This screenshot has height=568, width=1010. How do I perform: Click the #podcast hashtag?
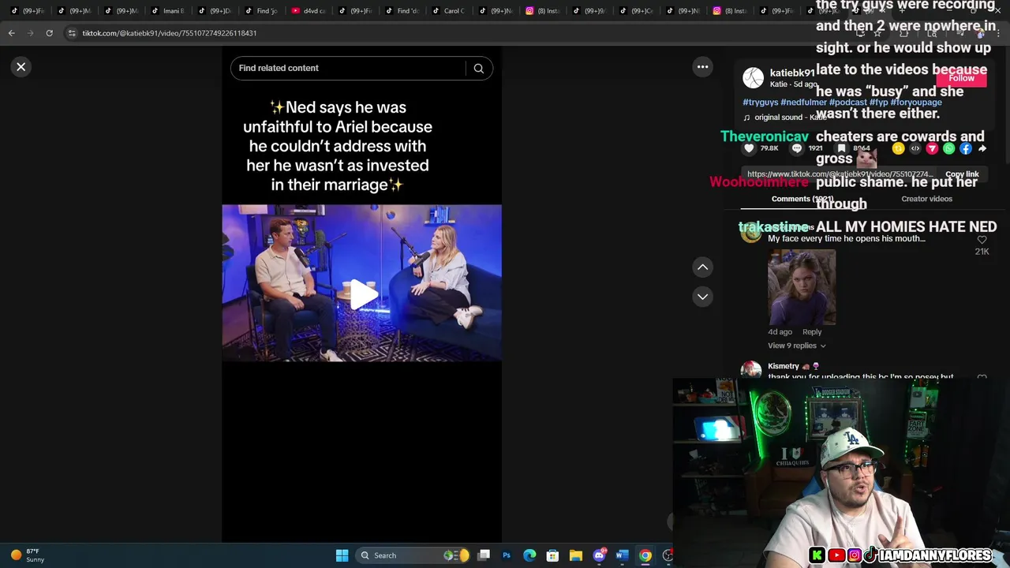pos(848,103)
